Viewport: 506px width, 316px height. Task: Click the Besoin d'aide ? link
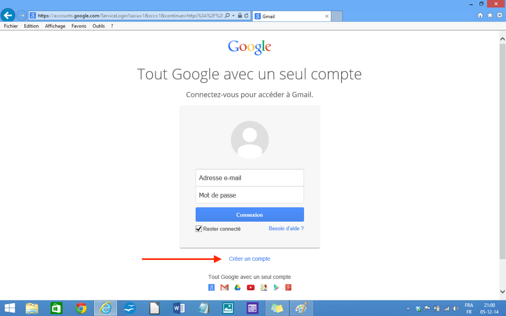point(286,228)
